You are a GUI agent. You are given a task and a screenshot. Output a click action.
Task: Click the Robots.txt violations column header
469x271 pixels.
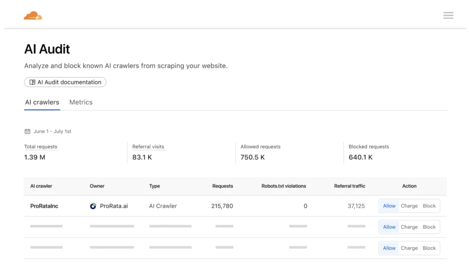point(284,186)
